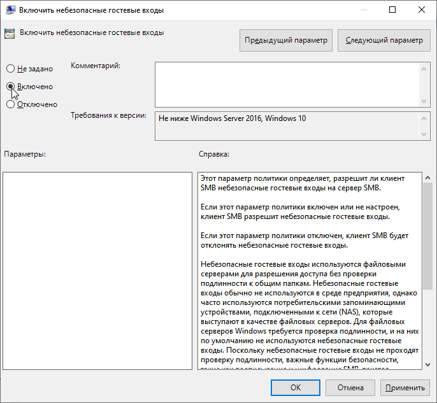
Task: Close the dialog with the title bar X
Action: (422, 10)
